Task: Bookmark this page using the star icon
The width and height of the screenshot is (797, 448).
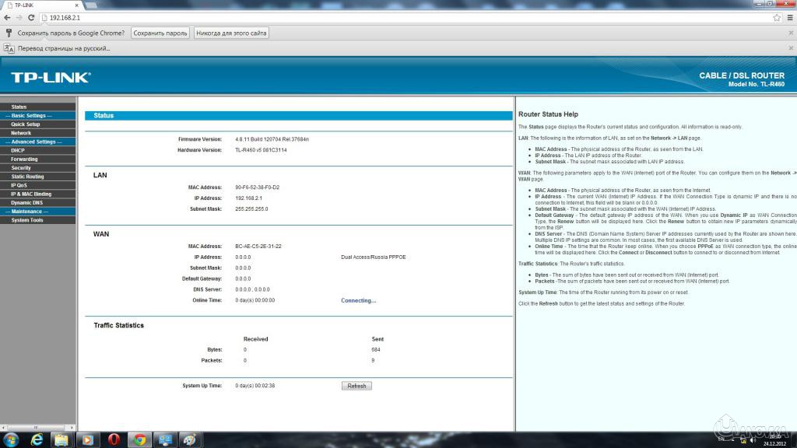Action: click(x=777, y=18)
